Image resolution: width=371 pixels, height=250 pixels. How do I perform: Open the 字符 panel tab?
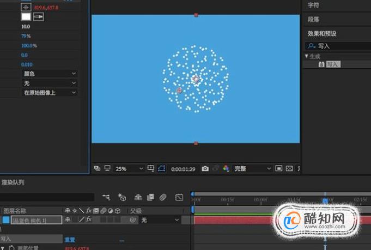[x=313, y=5]
